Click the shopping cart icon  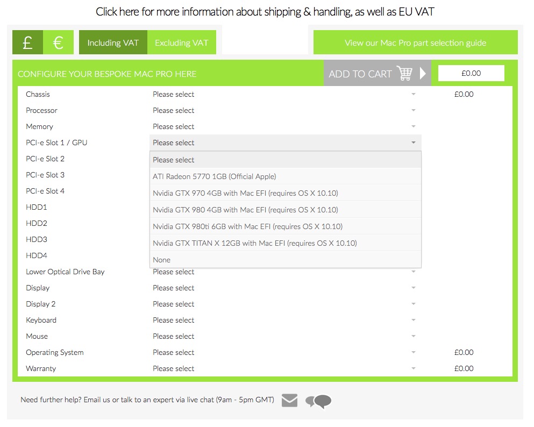pos(404,73)
